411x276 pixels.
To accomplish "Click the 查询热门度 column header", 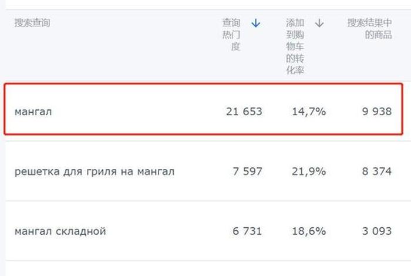I will point(231,35).
